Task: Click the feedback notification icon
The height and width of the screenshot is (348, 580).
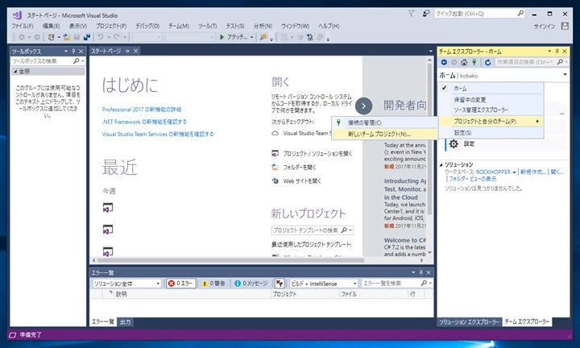Action: pos(426,14)
